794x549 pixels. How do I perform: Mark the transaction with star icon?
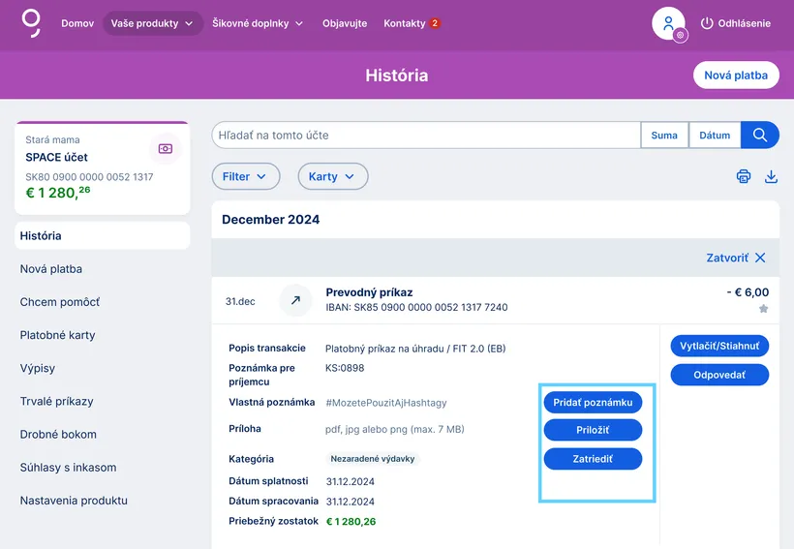(764, 309)
